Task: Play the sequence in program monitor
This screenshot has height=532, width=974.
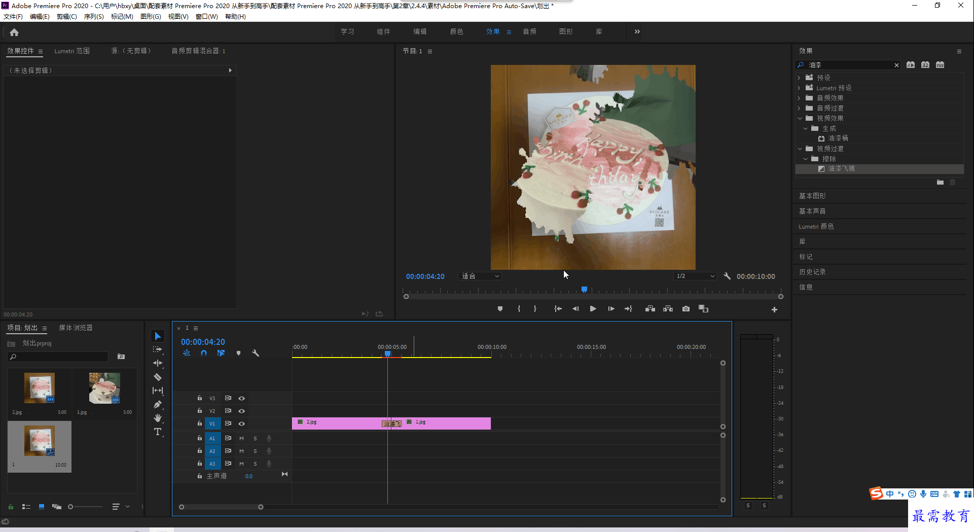Action: pos(593,309)
